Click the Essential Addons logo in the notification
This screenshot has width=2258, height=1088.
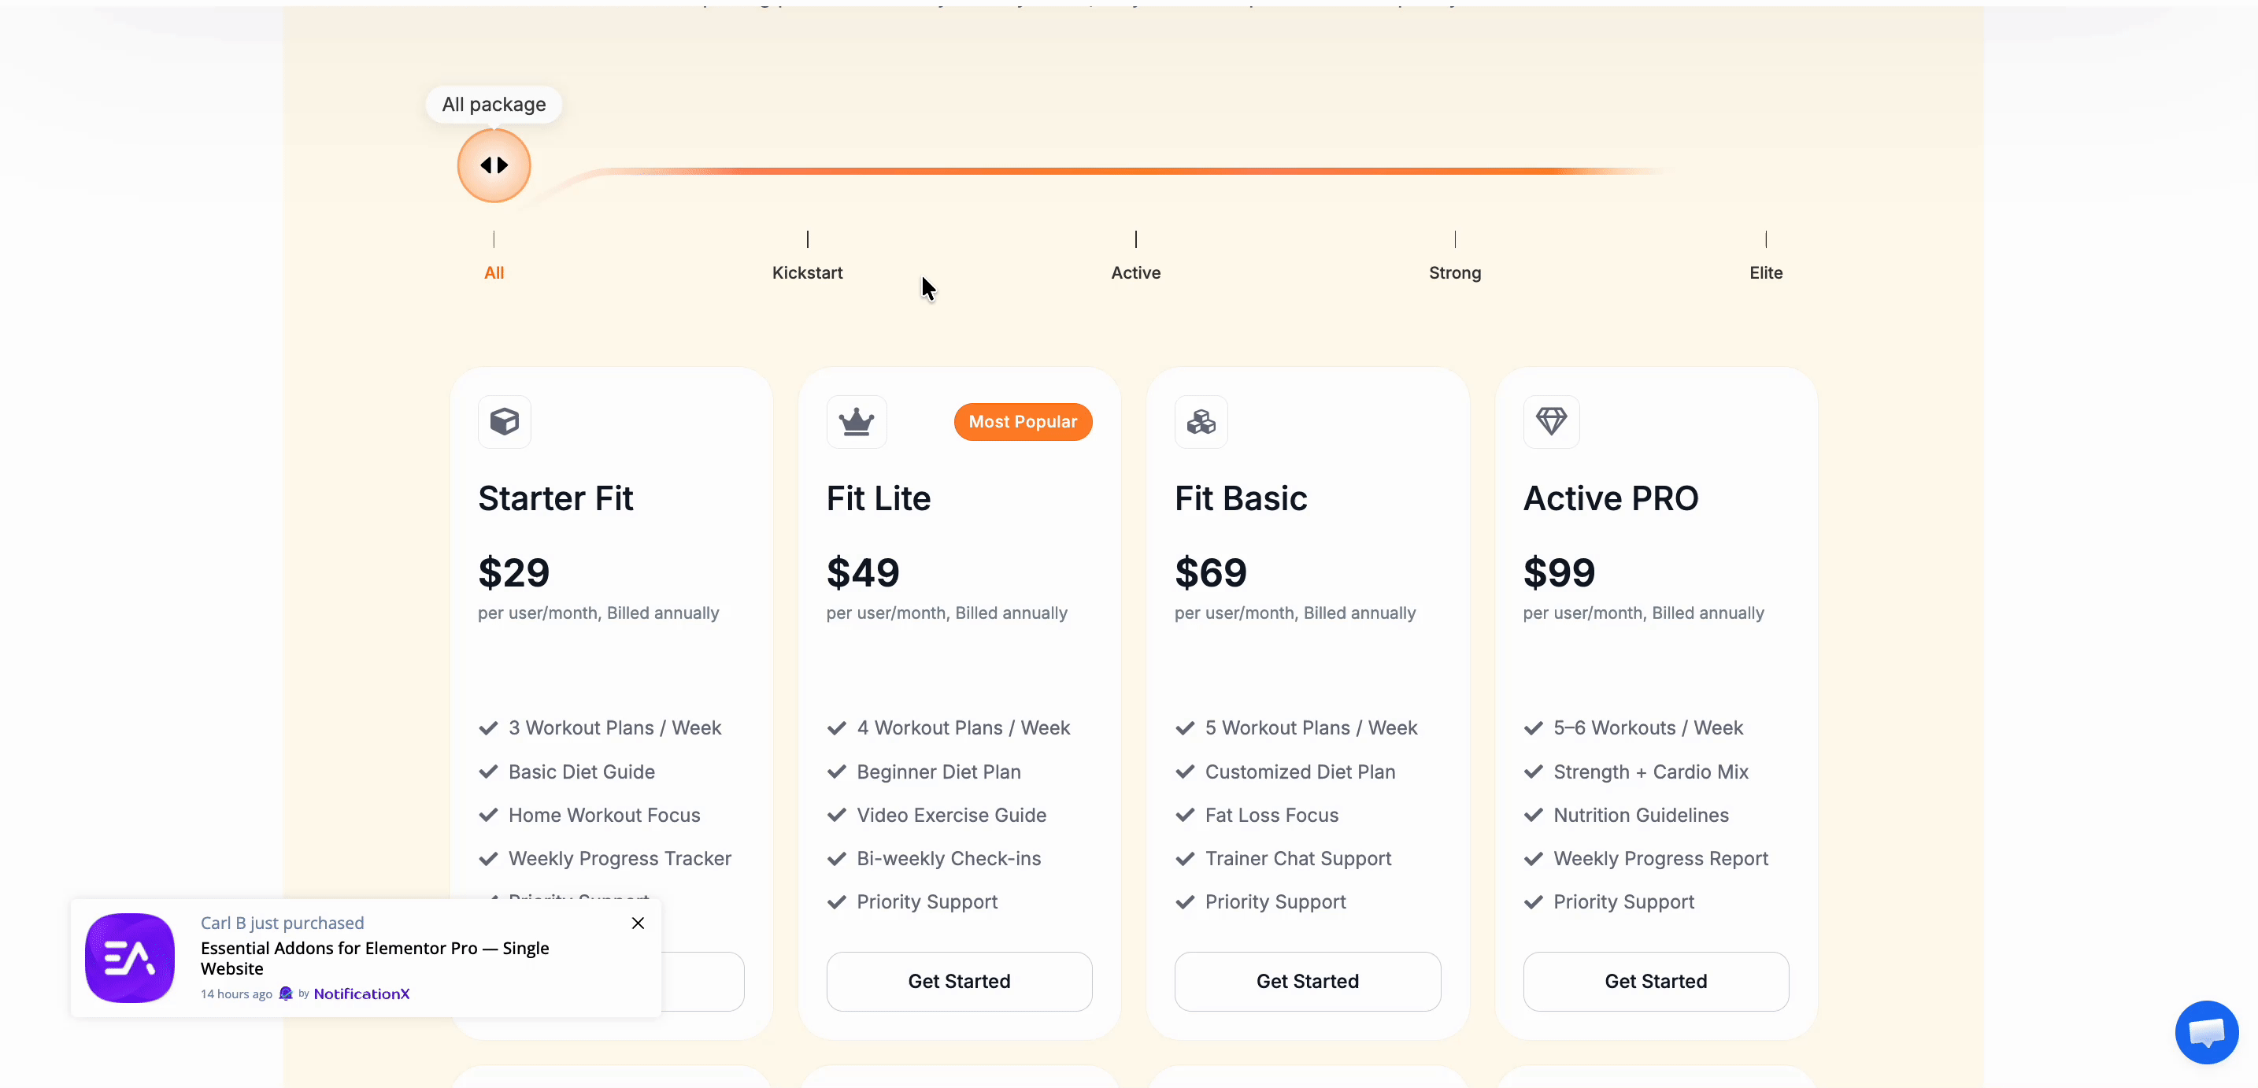(x=129, y=957)
